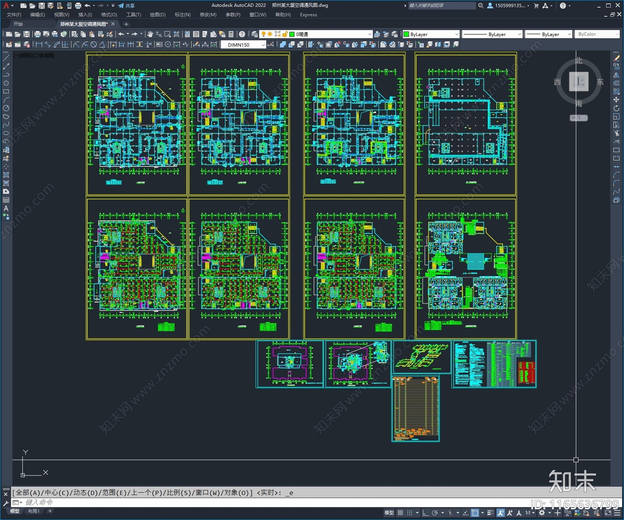This screenshot has height=520, width=624.
Task: Click the 共享 share button
Action: (126, 5)
